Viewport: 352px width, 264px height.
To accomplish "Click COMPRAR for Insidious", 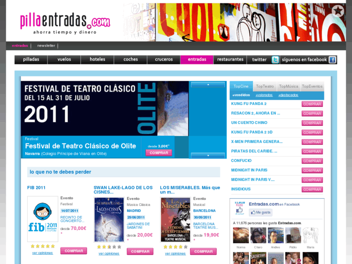I will (312, 189).
